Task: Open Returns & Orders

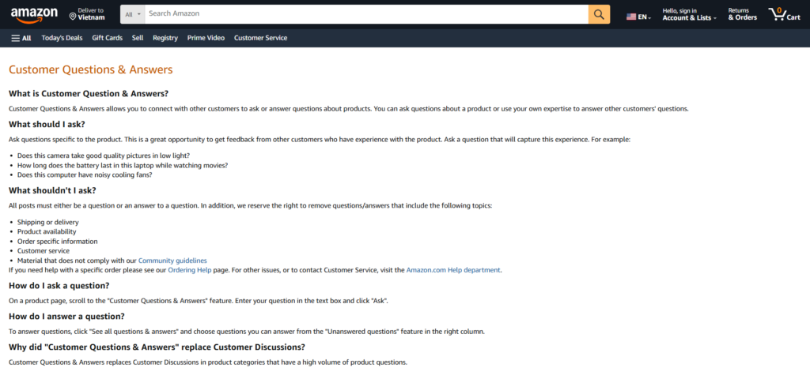Action: click(742, 14)
